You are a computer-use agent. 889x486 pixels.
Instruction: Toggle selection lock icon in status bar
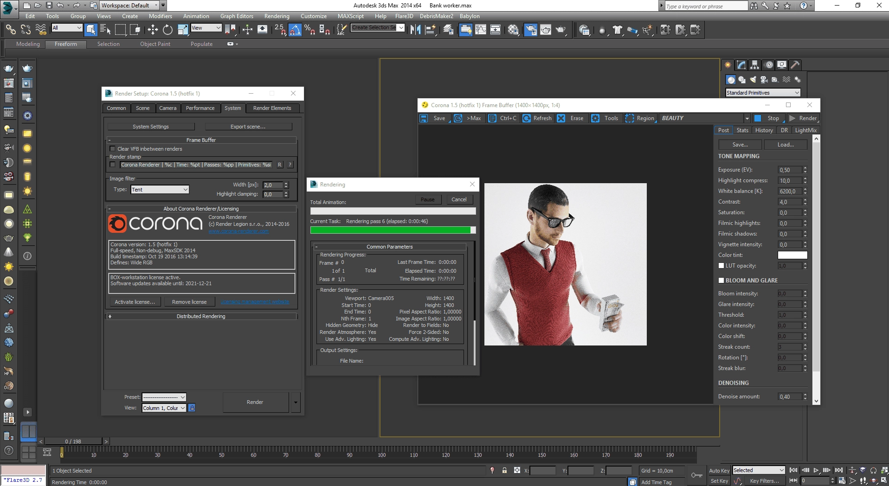[x=504, y=470]
